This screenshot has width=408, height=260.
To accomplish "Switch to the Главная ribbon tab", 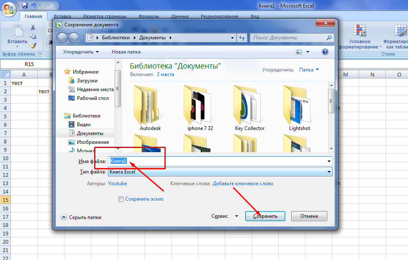I will point(33,16).
